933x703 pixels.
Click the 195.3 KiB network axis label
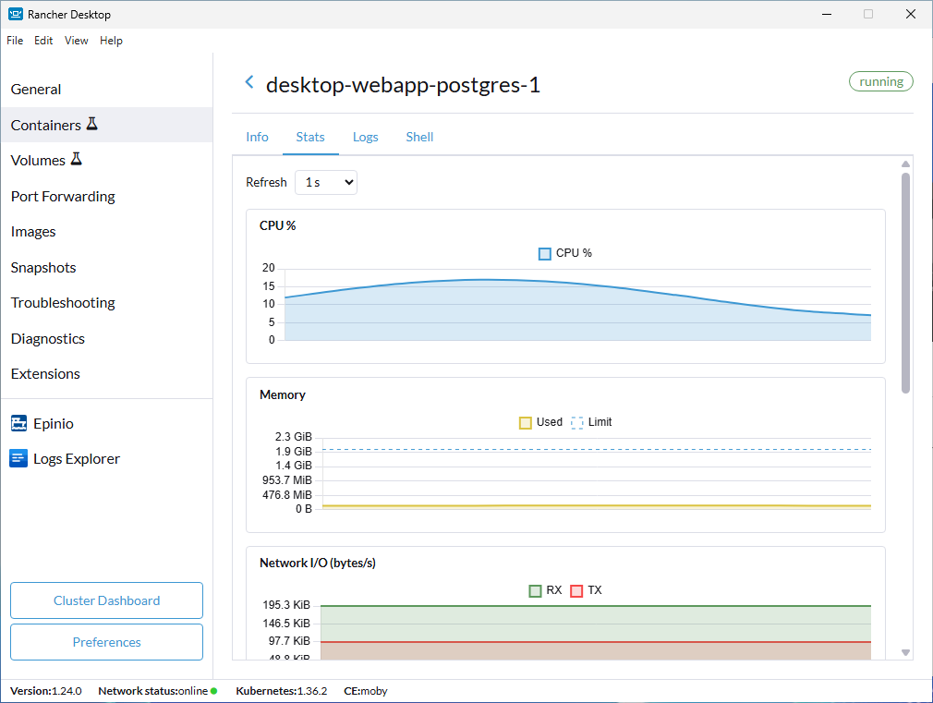pos(286,605)
